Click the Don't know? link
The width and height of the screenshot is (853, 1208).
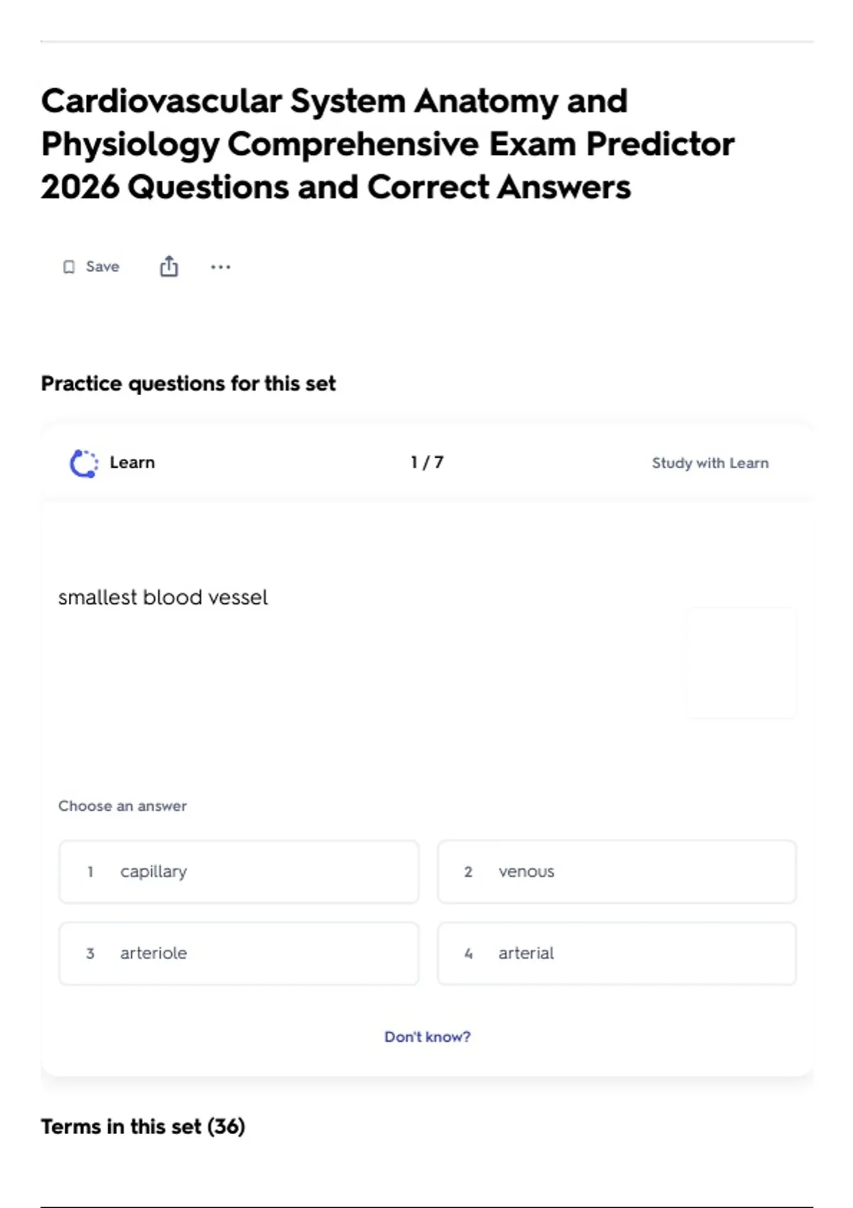coord(427,1037)
